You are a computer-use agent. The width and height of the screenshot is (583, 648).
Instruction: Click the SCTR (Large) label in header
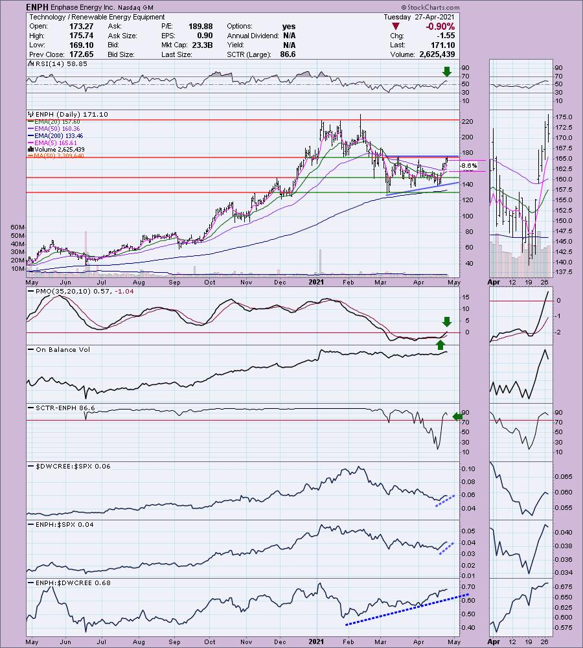[x=249, y=54]
